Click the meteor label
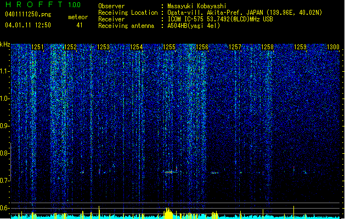The height and width of the screenshot is (219, 345). 78,17
